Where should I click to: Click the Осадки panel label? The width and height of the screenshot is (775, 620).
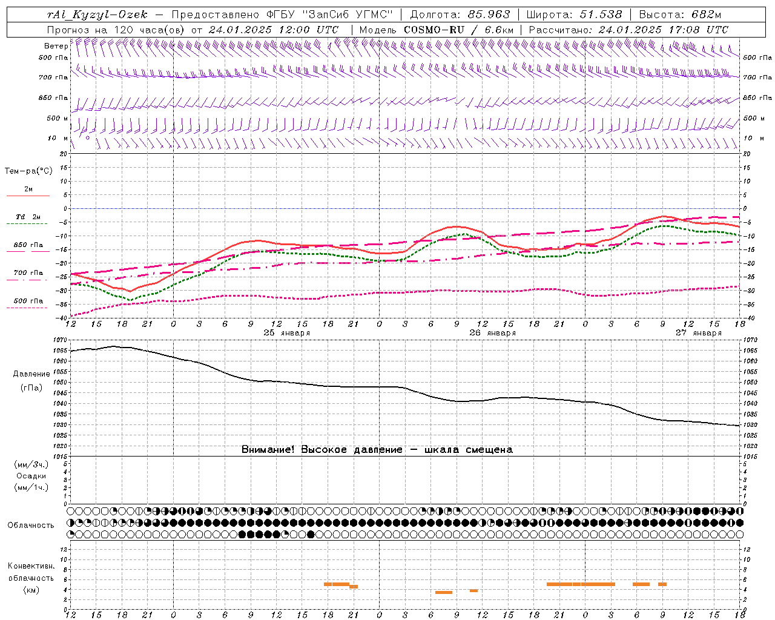pyautogui.click(x=31, y=476)
